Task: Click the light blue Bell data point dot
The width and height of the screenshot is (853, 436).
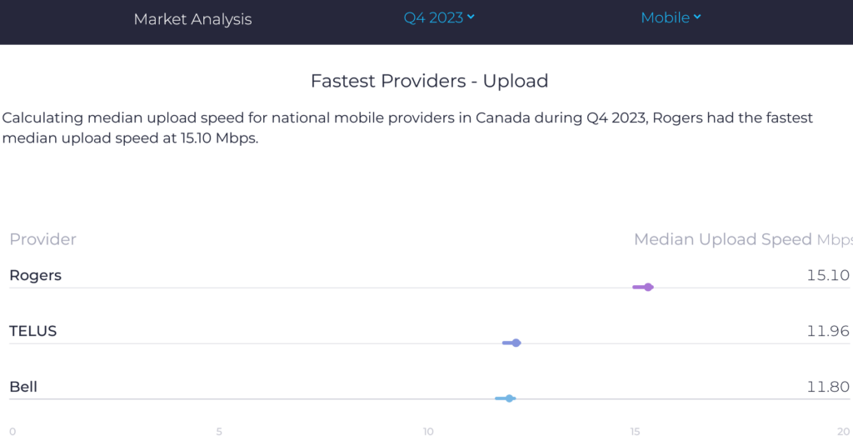Action: 510,398
